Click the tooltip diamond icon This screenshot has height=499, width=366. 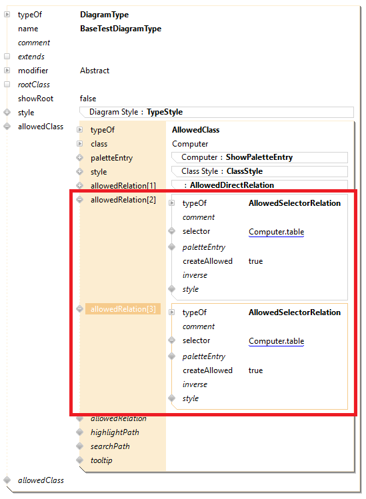pyautogui.click(x=79, y=460)
